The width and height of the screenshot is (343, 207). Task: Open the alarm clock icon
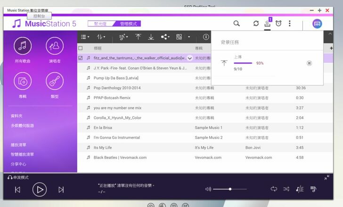click(x=278, y=24)
